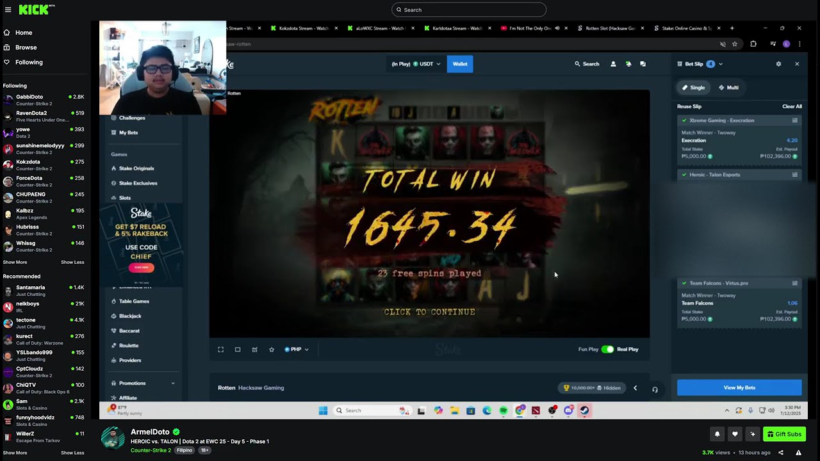820x461 pixels.
Task: Click the heart follow icon near Gift Subs
Action: point(735,434)
